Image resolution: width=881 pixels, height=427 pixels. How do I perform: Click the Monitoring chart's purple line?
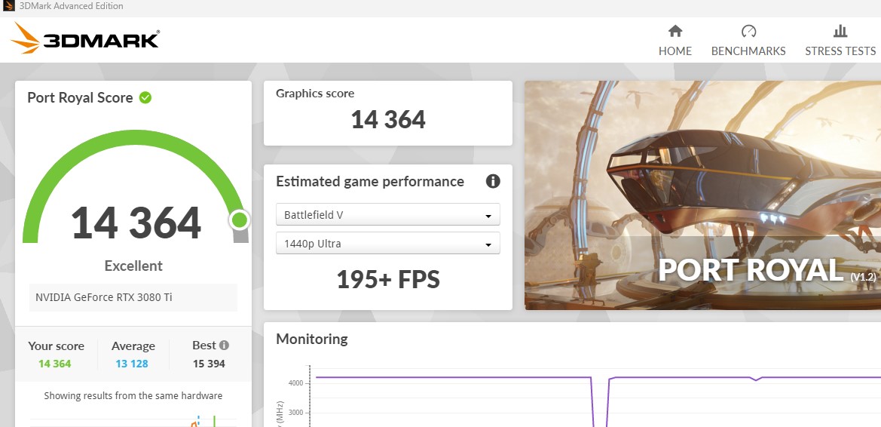click(452, 377)
